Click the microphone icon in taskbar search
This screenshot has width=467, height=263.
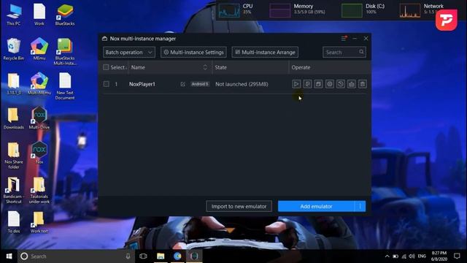[x=128, y=256]
